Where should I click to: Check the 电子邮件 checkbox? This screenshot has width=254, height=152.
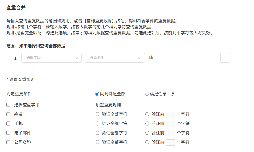(x=8, y=133)
